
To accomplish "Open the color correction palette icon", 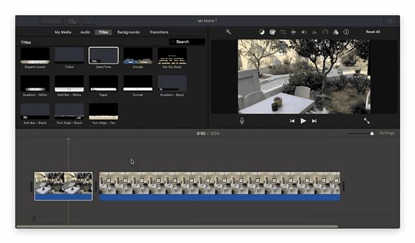I will pyautogui.click(x=272, y=32).
